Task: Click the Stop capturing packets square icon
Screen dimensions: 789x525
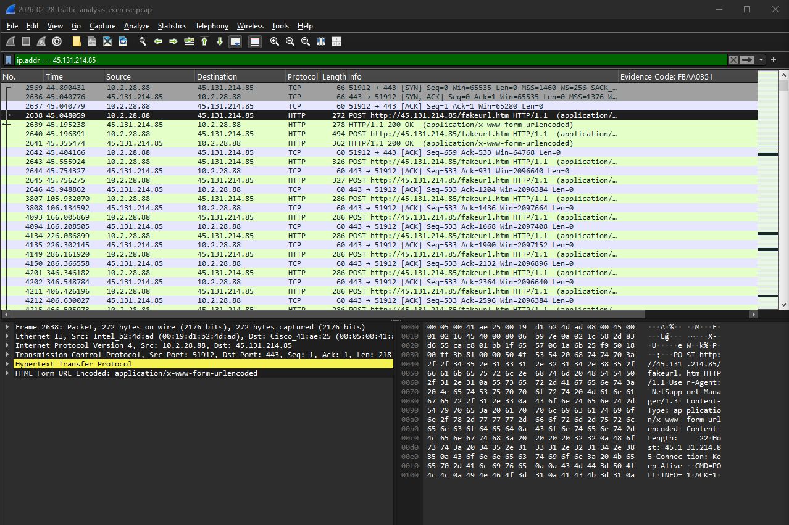Action: click(x=26, y=41)
